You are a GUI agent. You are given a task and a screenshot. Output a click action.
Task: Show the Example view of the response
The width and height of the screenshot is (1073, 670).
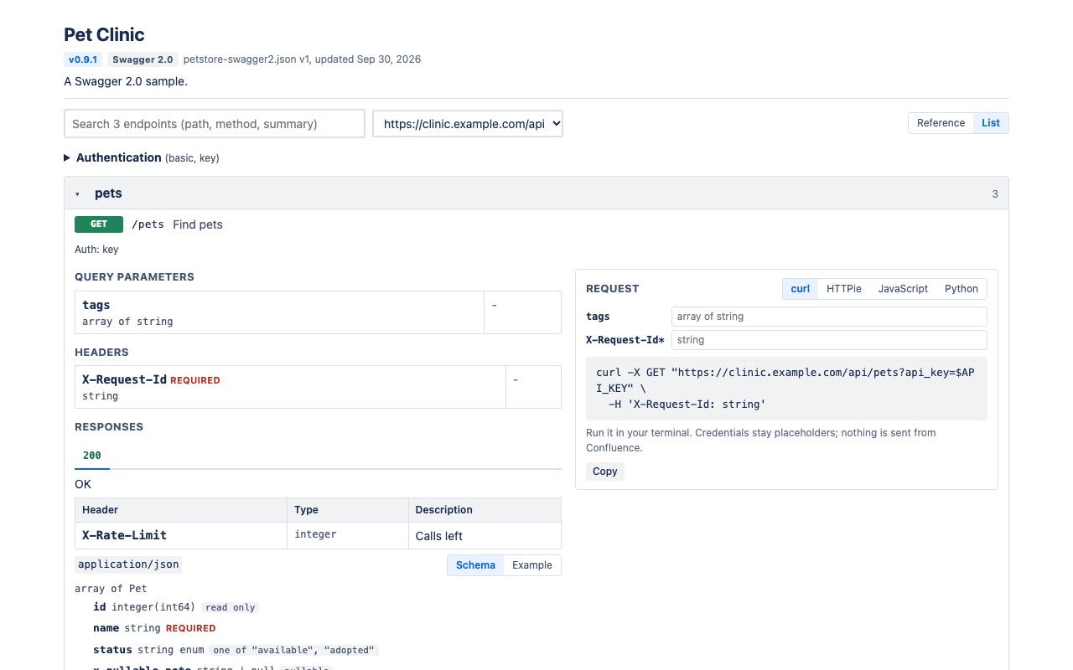pos(532,565)
